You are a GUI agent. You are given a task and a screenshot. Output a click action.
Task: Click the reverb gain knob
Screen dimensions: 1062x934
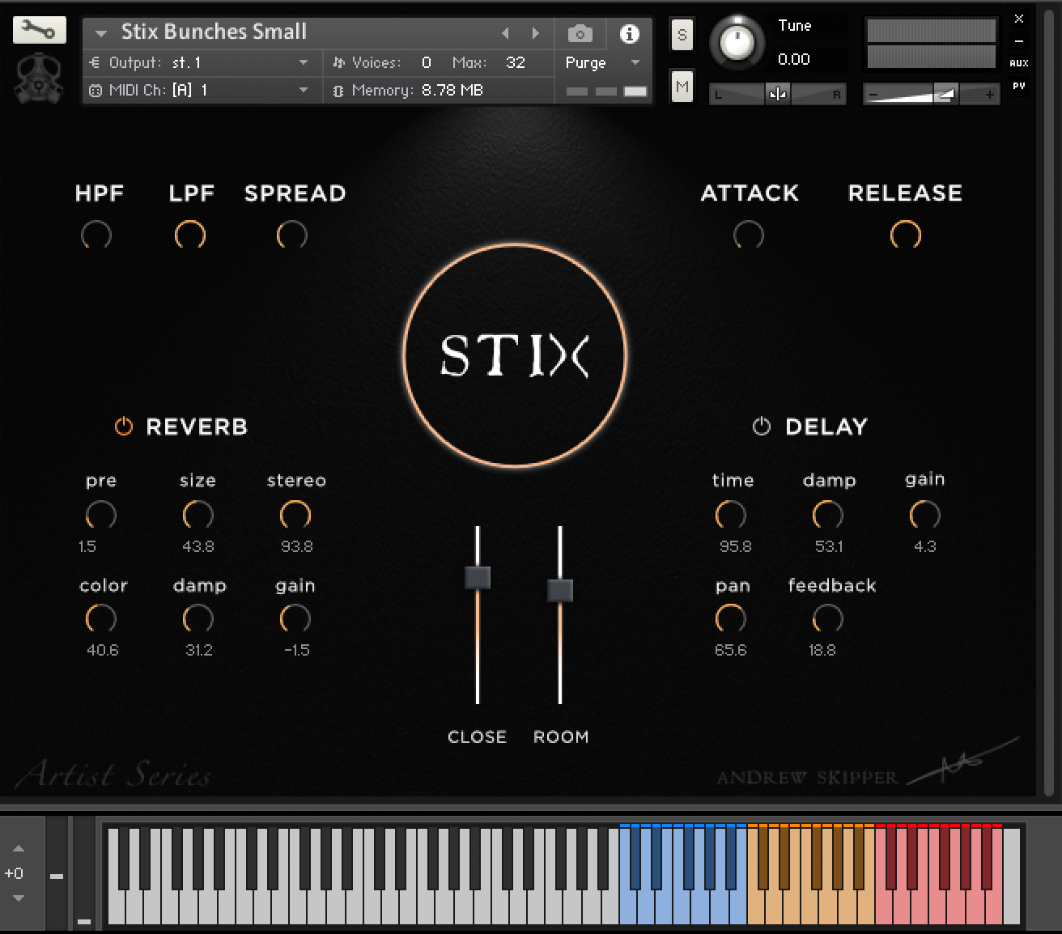click(295, 620)
